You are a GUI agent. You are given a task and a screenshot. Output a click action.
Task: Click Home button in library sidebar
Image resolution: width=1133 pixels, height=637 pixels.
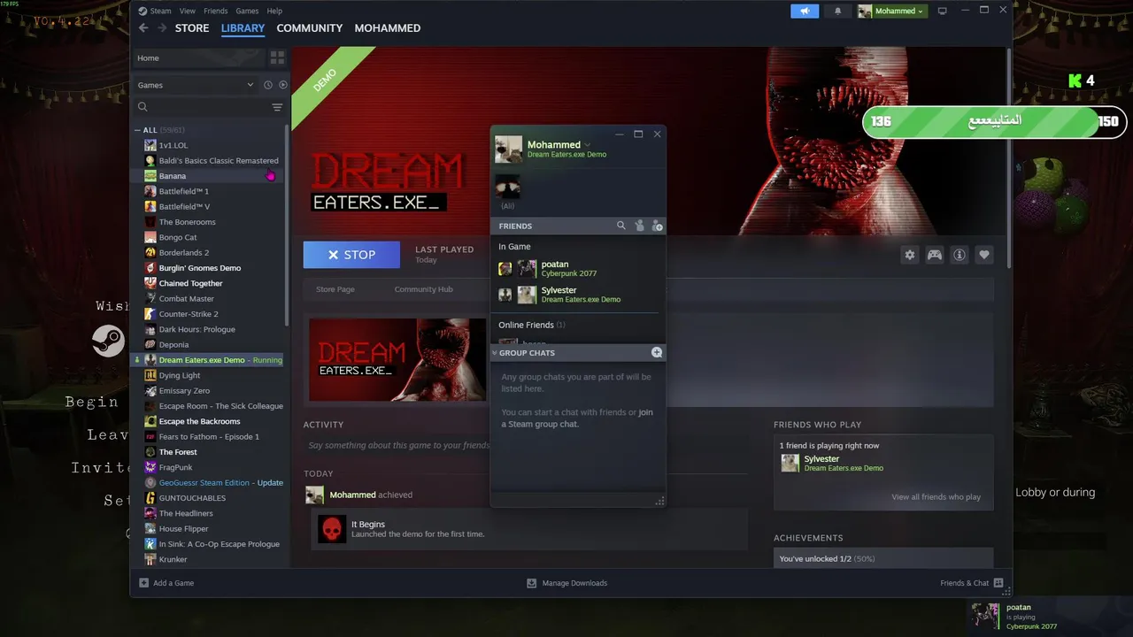coord(198,58)
